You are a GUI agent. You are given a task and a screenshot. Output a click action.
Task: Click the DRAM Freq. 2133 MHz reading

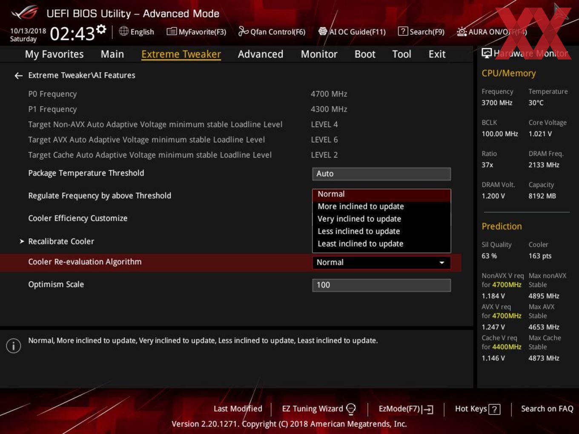pyautogui.click(x=544, y=165)
